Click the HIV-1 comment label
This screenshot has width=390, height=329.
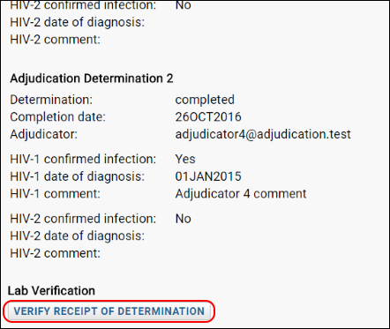(x=55, y=194)
